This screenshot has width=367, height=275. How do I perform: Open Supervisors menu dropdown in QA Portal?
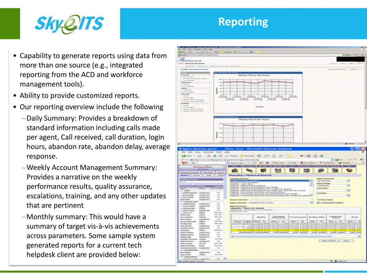pyautogui.click(x=203, y=66)
